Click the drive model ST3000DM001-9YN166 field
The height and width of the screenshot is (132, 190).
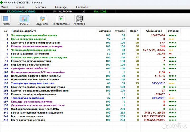(21, 12)
